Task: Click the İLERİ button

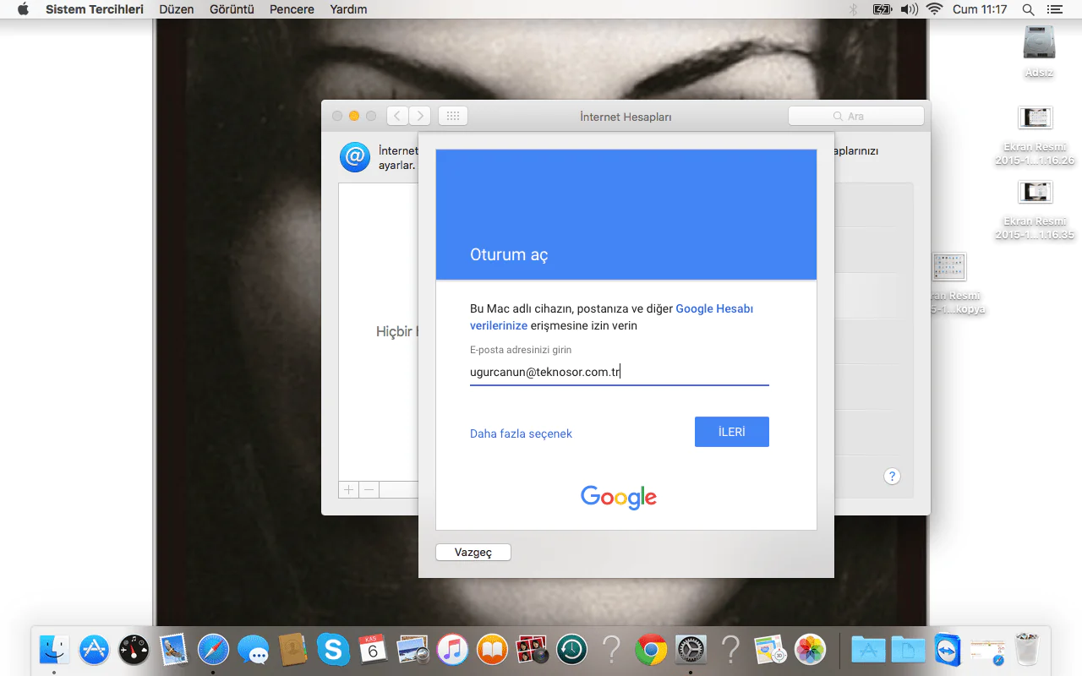Action: [x=732, y=432]
